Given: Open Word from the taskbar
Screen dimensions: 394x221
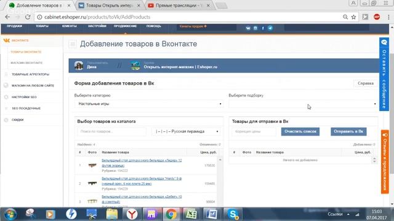Looking at the screenshot, I should click(x=212, y=214).
